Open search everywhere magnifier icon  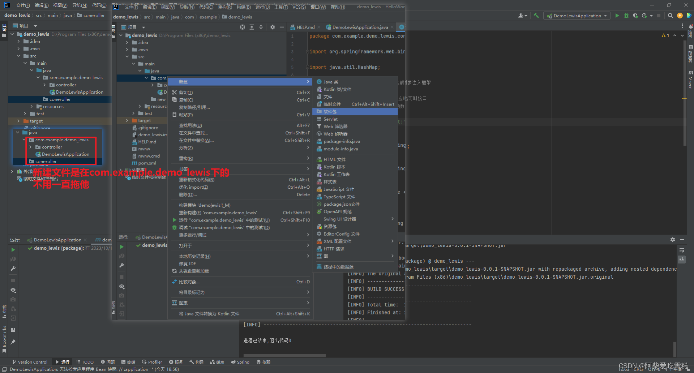click(x=670, y=16)
